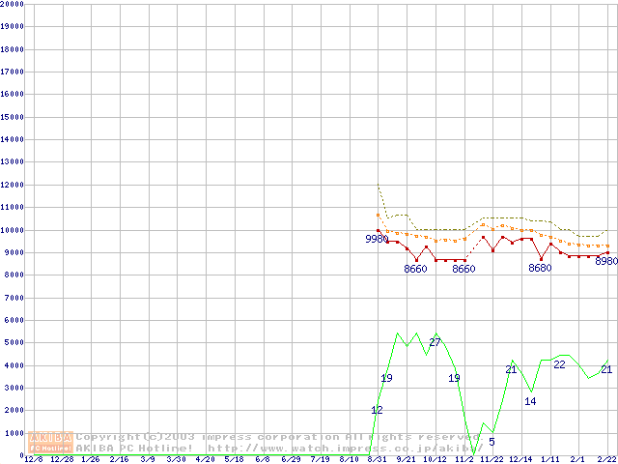Click the 8/10 date label
This screenshot has height=464, width=618.
pos(349,460)
